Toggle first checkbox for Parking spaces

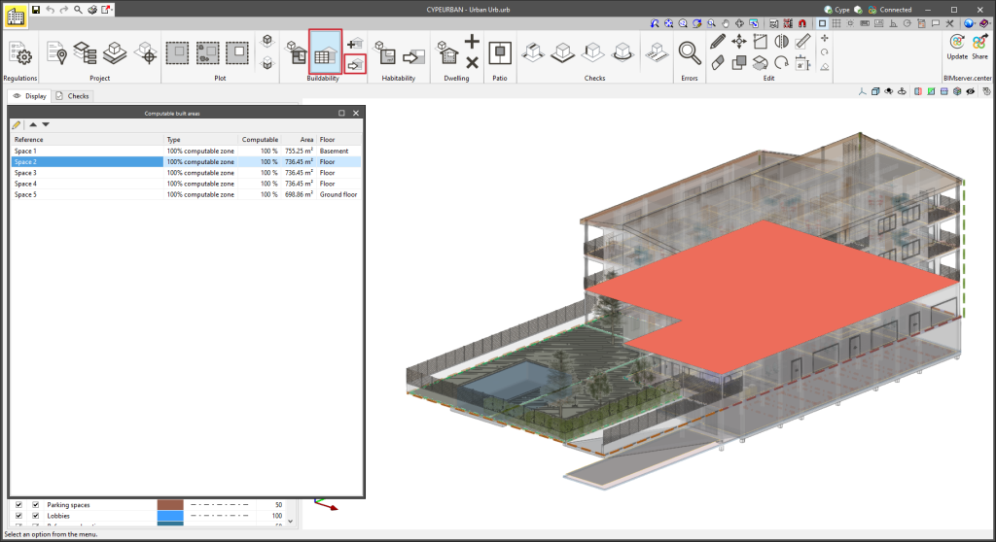(x=18, y=505)
